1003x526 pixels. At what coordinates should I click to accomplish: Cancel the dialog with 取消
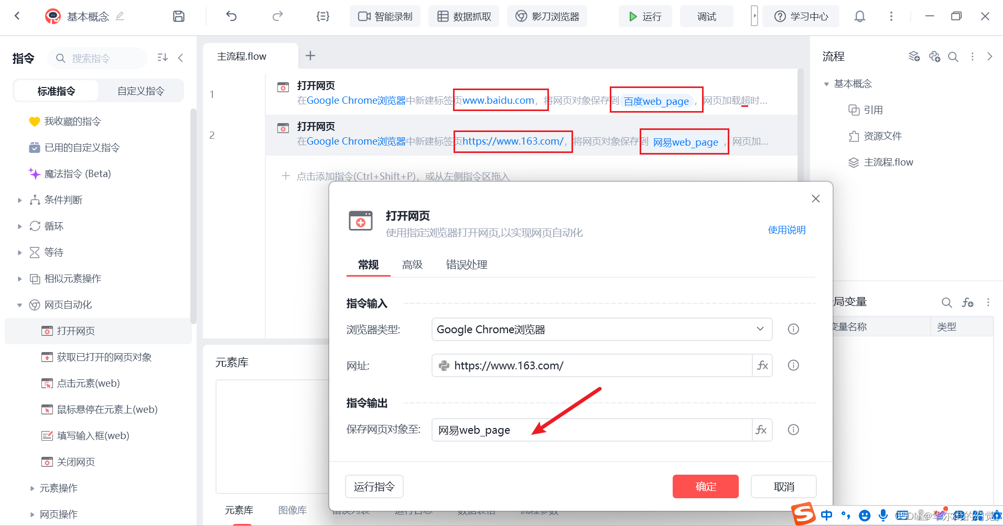point(784,487)
